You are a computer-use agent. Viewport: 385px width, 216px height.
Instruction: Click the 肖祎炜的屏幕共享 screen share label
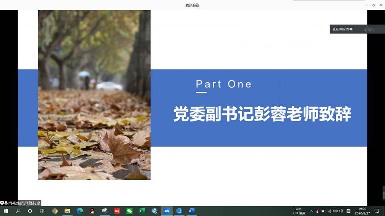click(x=21, y=203)
